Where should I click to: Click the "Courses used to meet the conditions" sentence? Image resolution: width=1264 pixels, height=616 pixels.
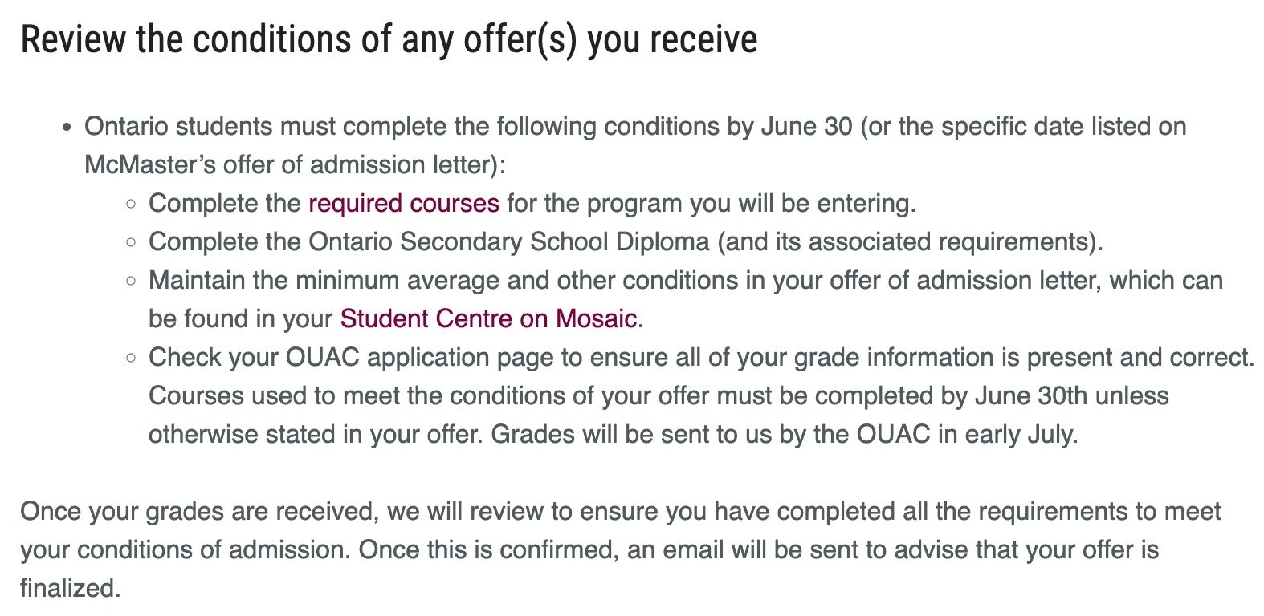pyautogui.click(x=659, y=396)
